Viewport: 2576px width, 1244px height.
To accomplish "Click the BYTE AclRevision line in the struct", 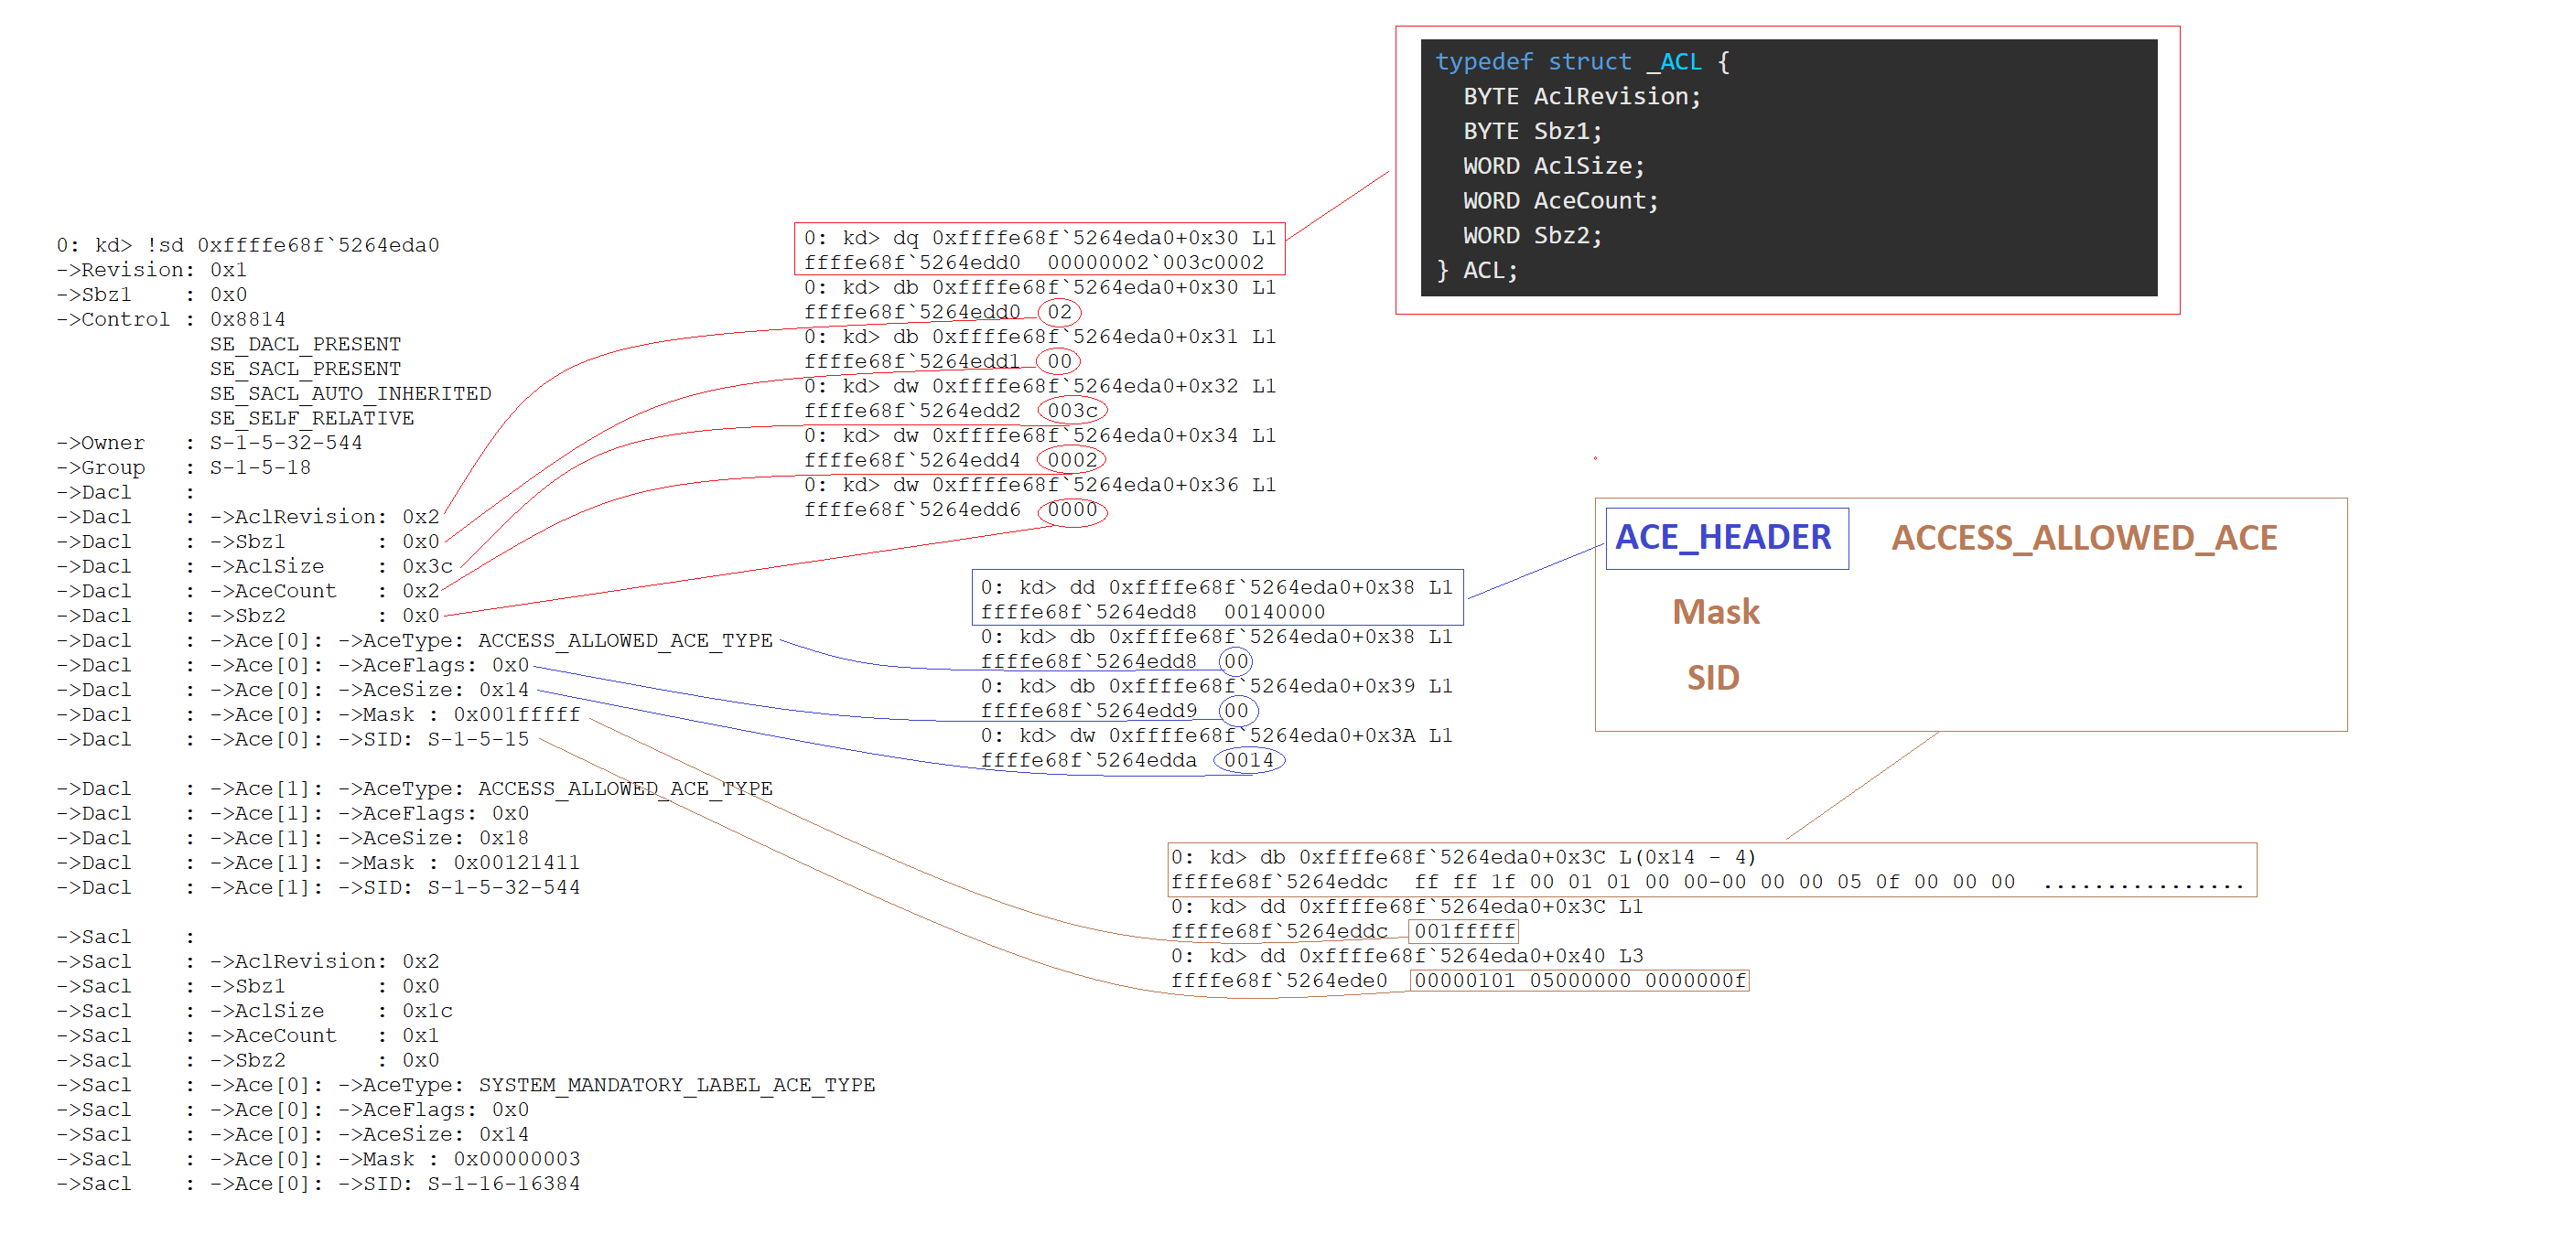I will pos(1580,97).
